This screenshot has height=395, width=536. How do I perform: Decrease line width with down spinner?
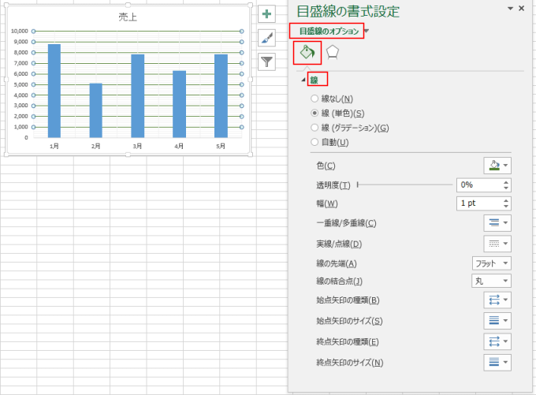[x=506, y=207]
